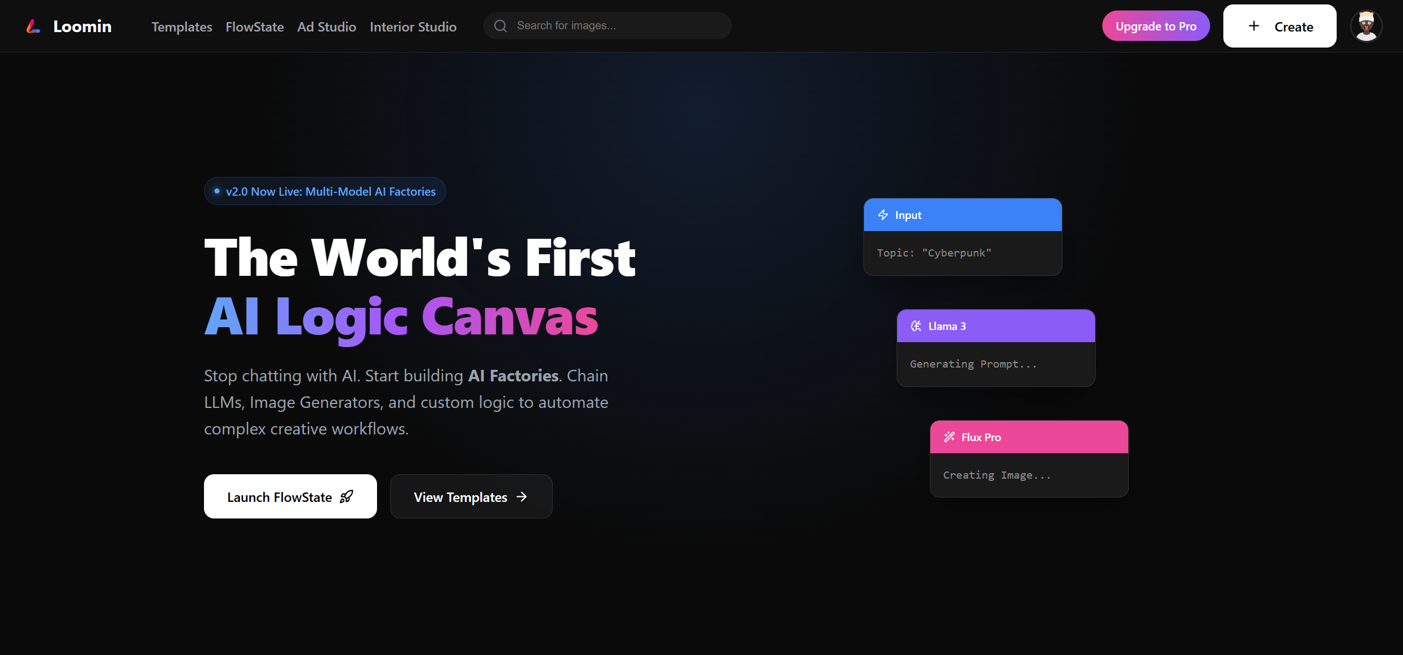The width and height of the screenshot is (1403, 655).
Task: Click the plus icon in Create
Action: [1254, 26]
